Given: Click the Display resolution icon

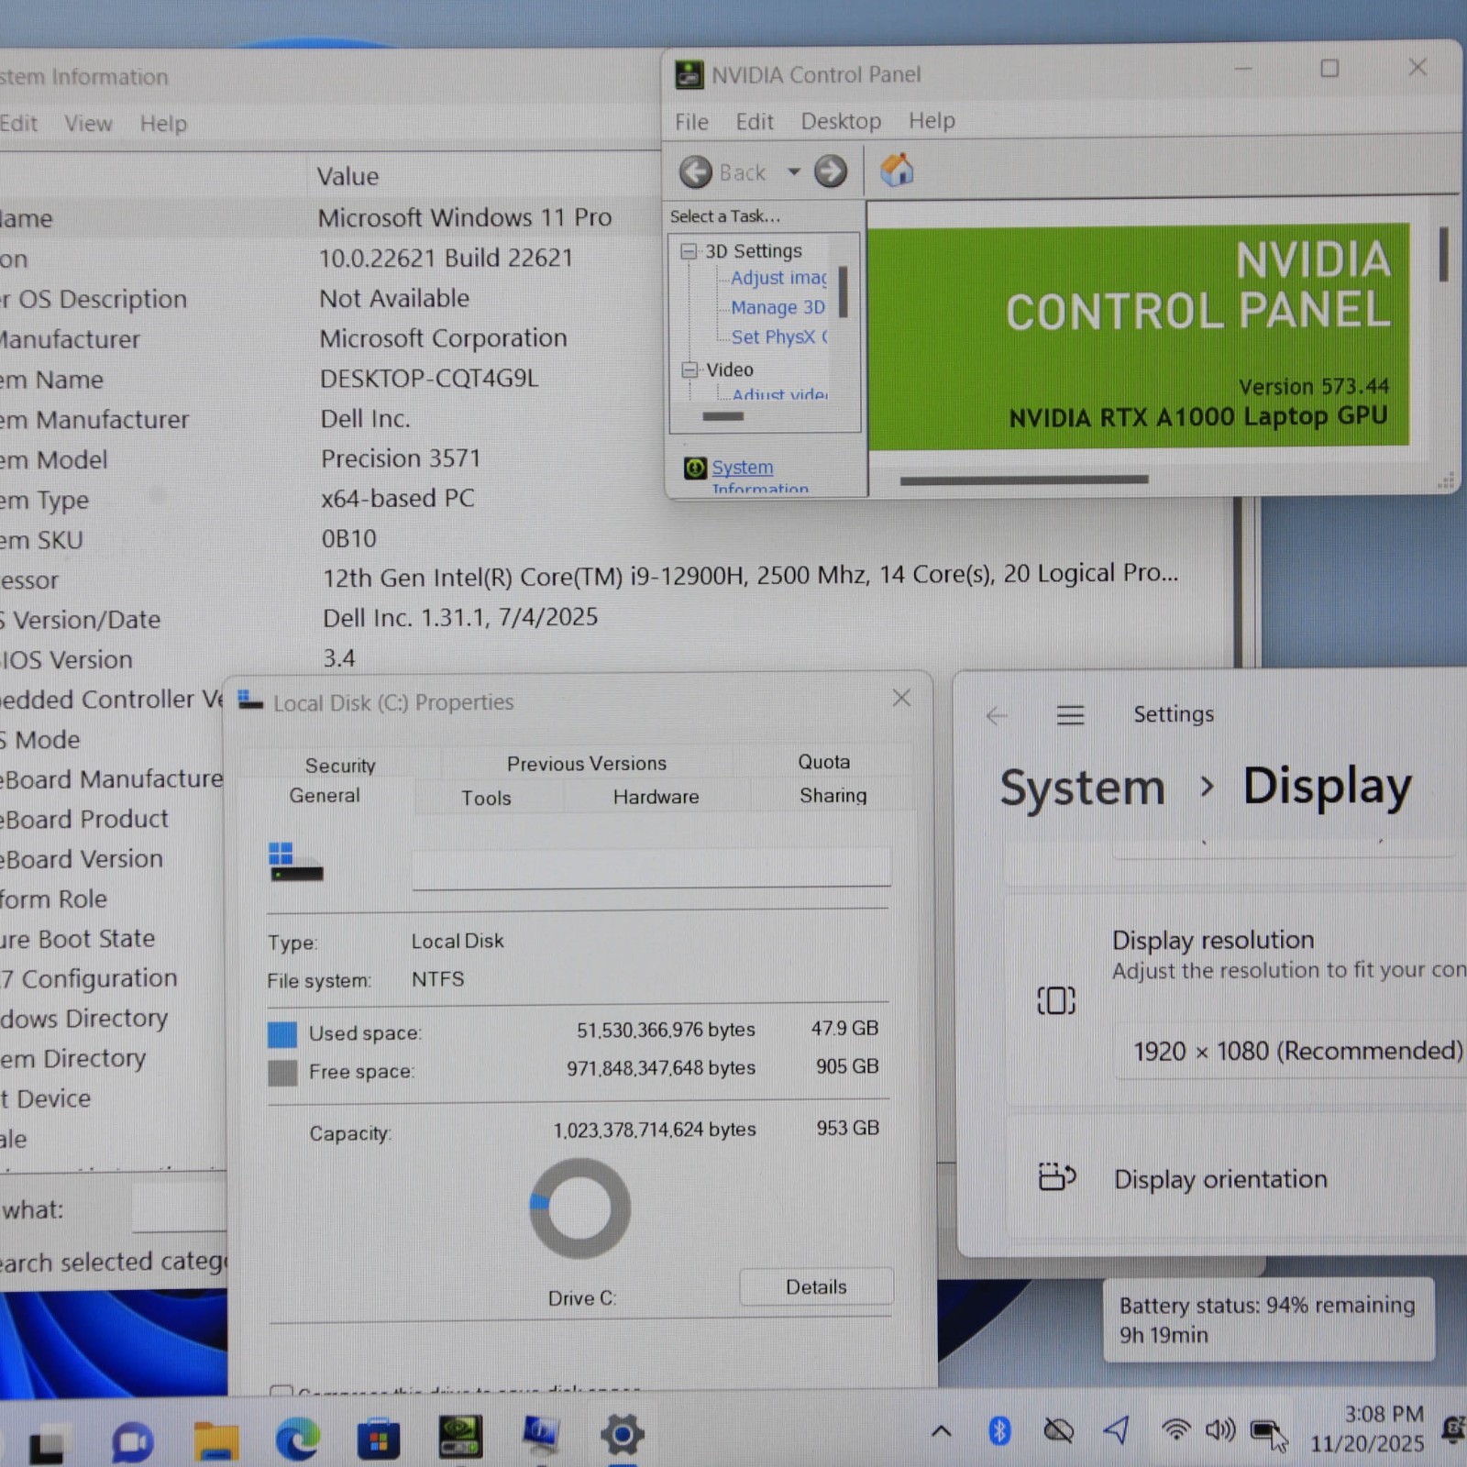Looking at the screenshot, I should (1056, 1000).
